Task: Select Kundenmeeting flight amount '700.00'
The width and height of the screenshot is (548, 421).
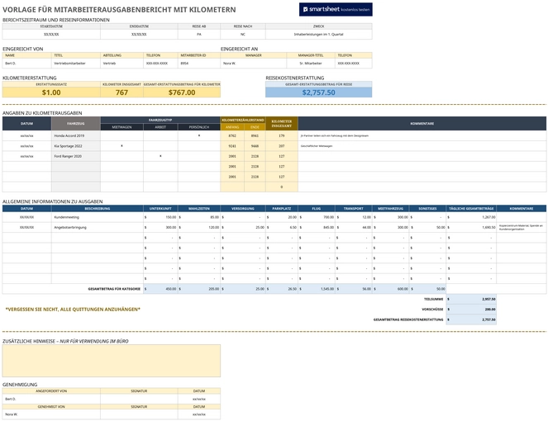Action: [317, 217]
